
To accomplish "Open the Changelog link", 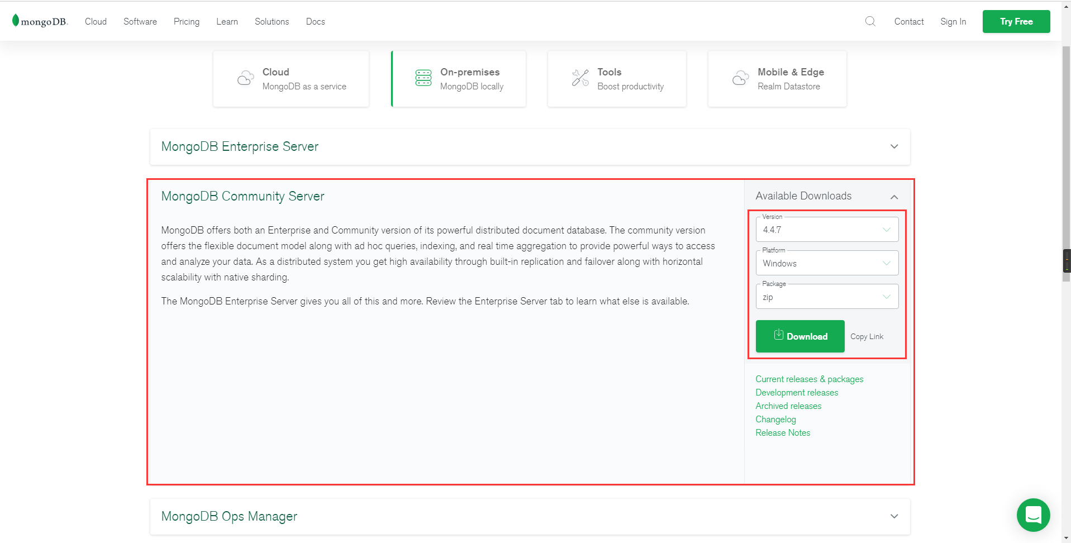I will pyautogui.click(x=775, y=420).
